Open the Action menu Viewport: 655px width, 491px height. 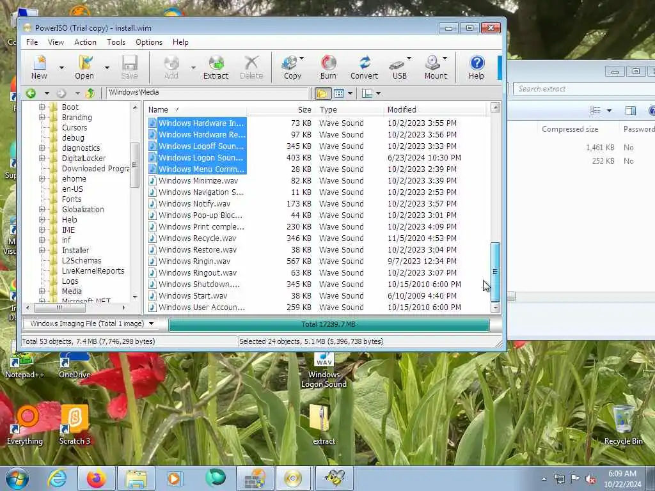[85, 42]
